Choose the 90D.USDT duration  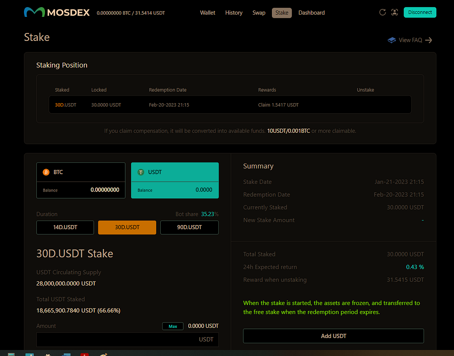[x=189, y=227]
